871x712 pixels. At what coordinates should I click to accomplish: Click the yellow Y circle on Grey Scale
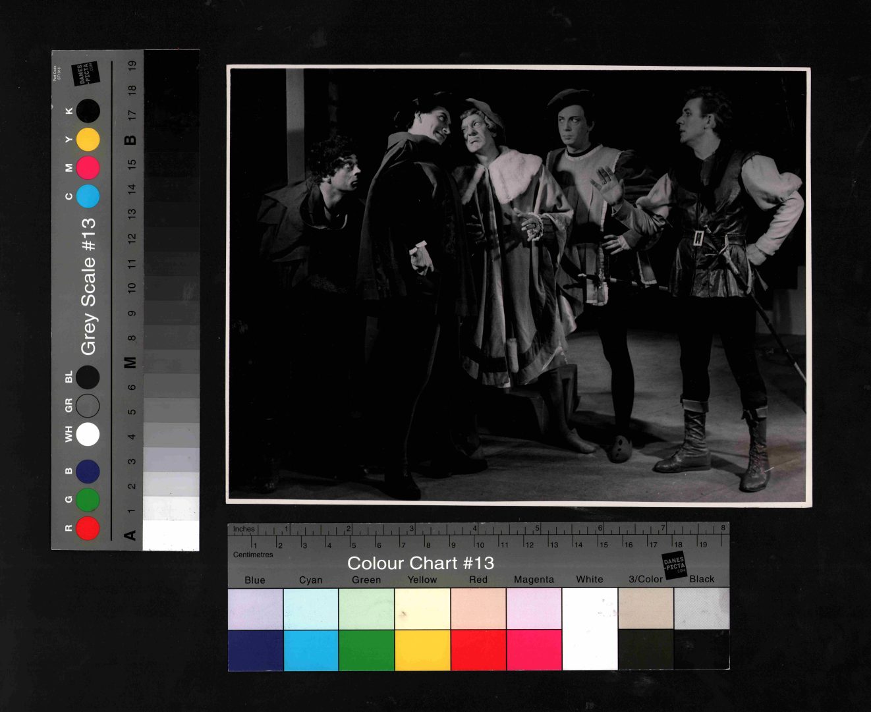pyautogui.click(x=88, y=140)
